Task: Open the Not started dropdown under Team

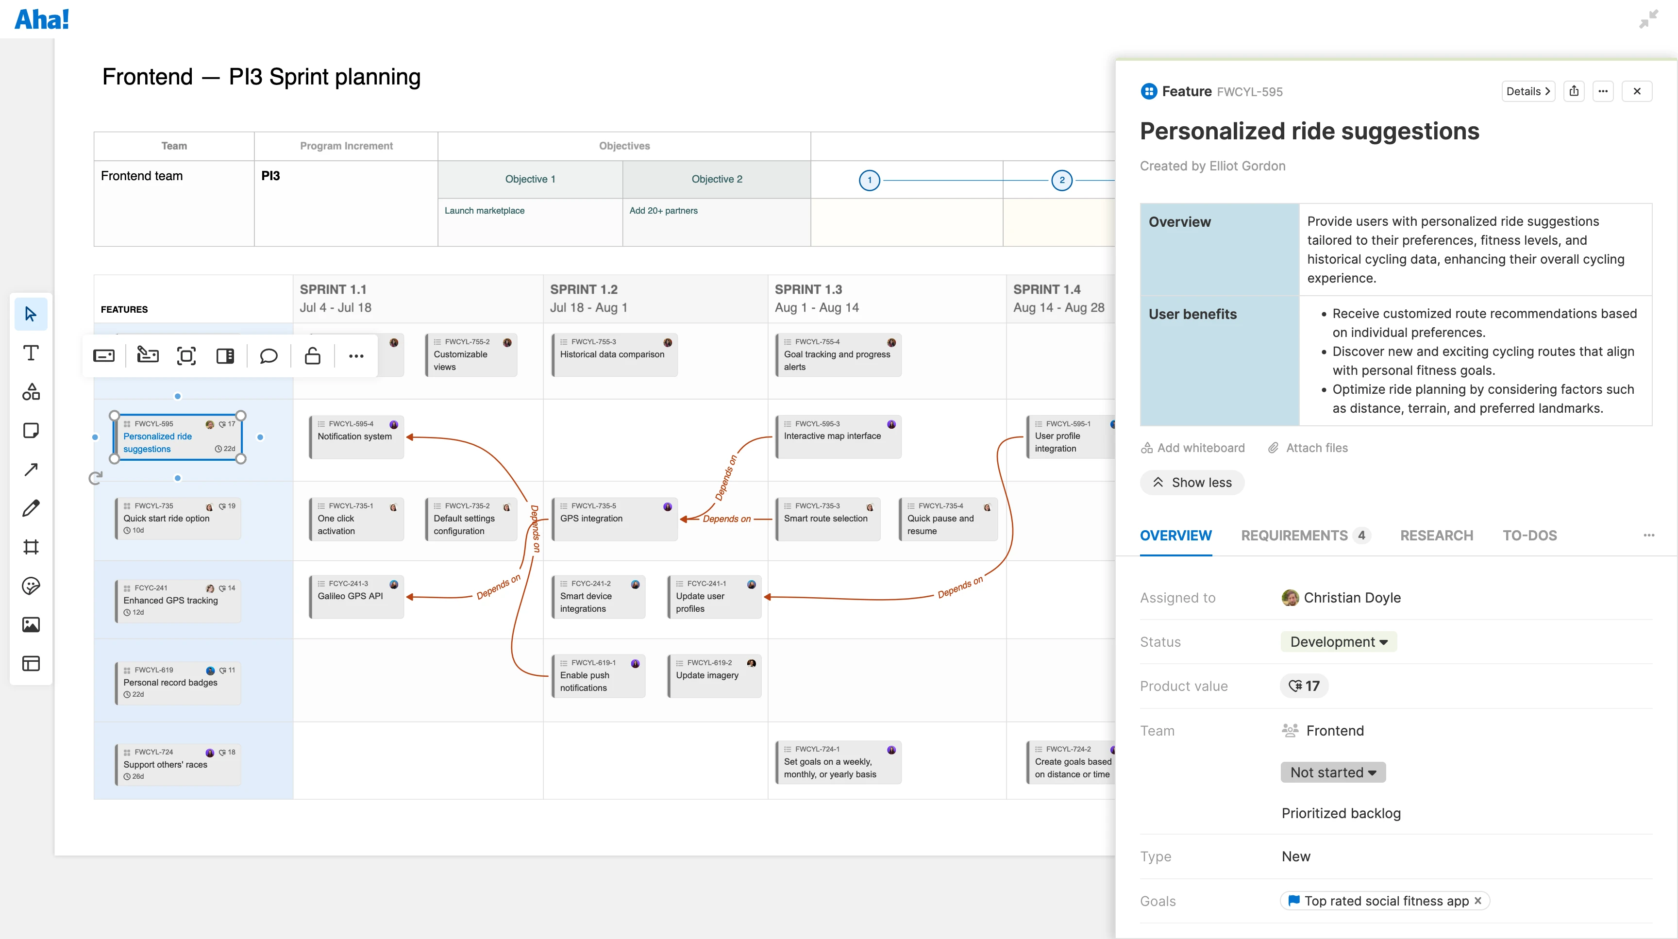Action: click(1332, 771)
